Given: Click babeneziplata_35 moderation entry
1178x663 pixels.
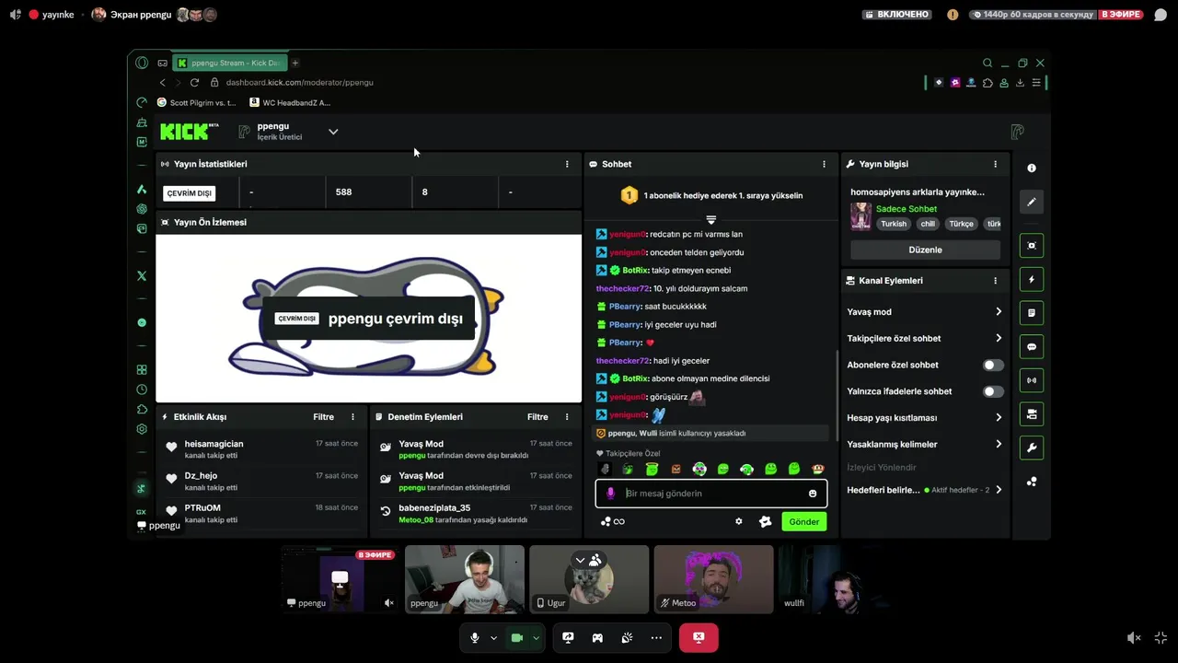Looking at the screenshot, I should [x=434, y=508].
